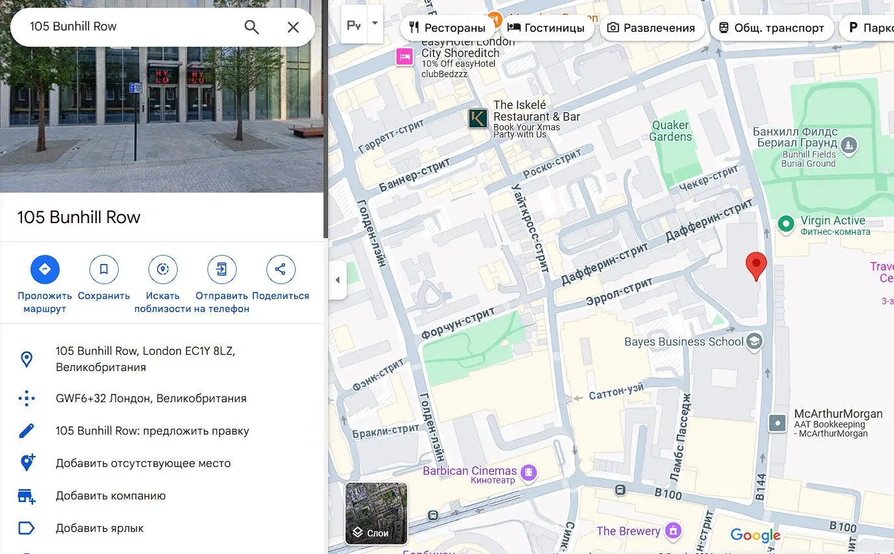Open the Развлечения category

click(x=652, y=27)
